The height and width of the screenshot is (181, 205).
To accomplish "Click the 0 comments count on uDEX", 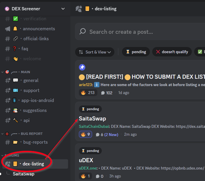I will [x=99, y=176].
